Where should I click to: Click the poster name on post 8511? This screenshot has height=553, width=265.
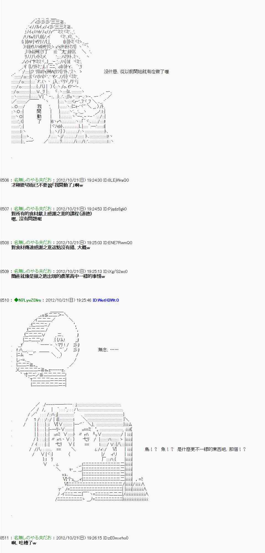pyautogui.click(x=33, y=538)
